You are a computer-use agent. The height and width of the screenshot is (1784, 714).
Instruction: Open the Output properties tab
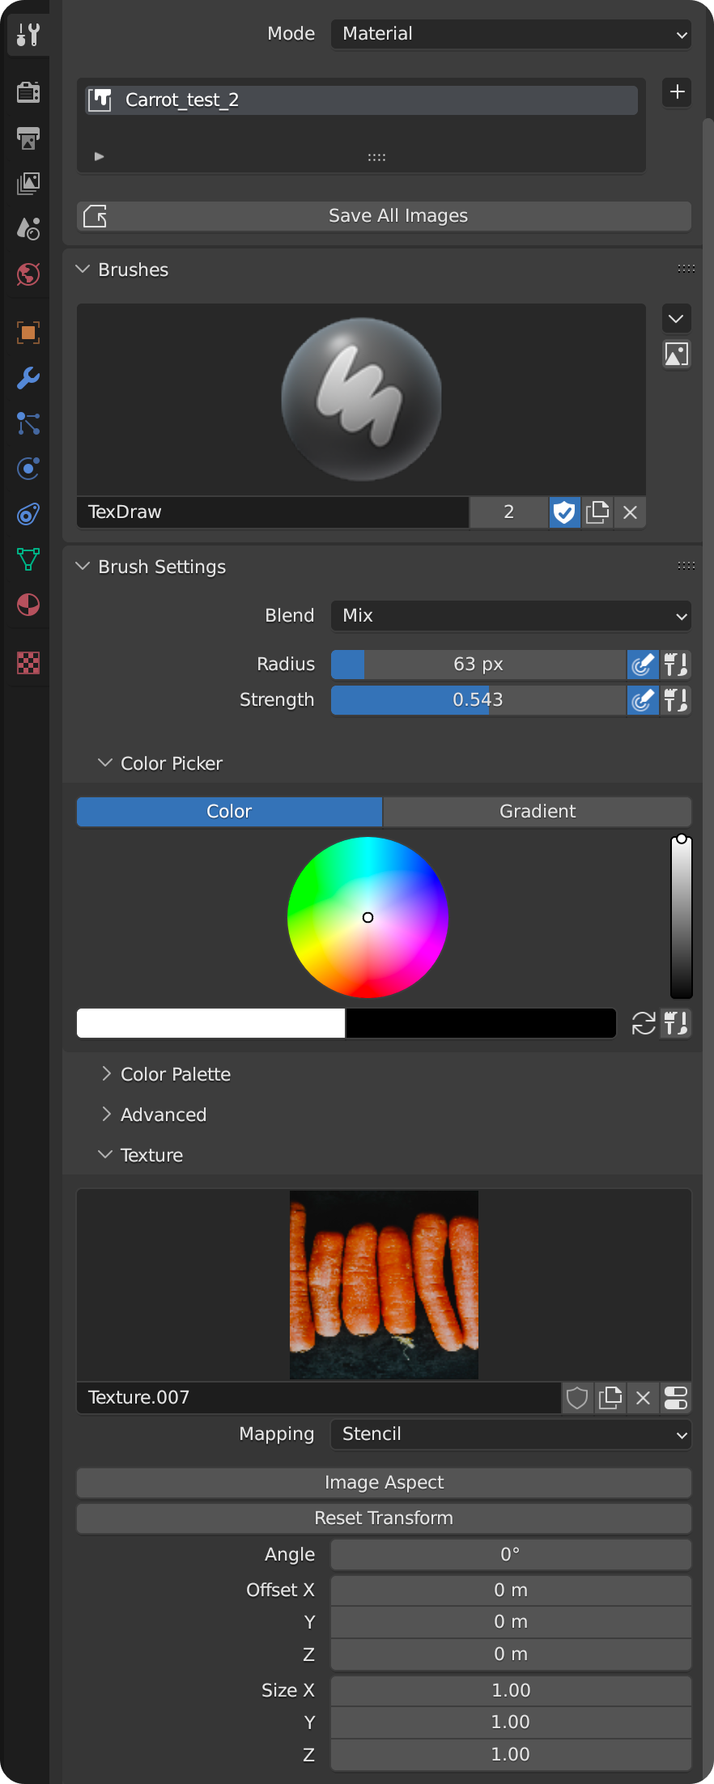[x=28, y=138]
